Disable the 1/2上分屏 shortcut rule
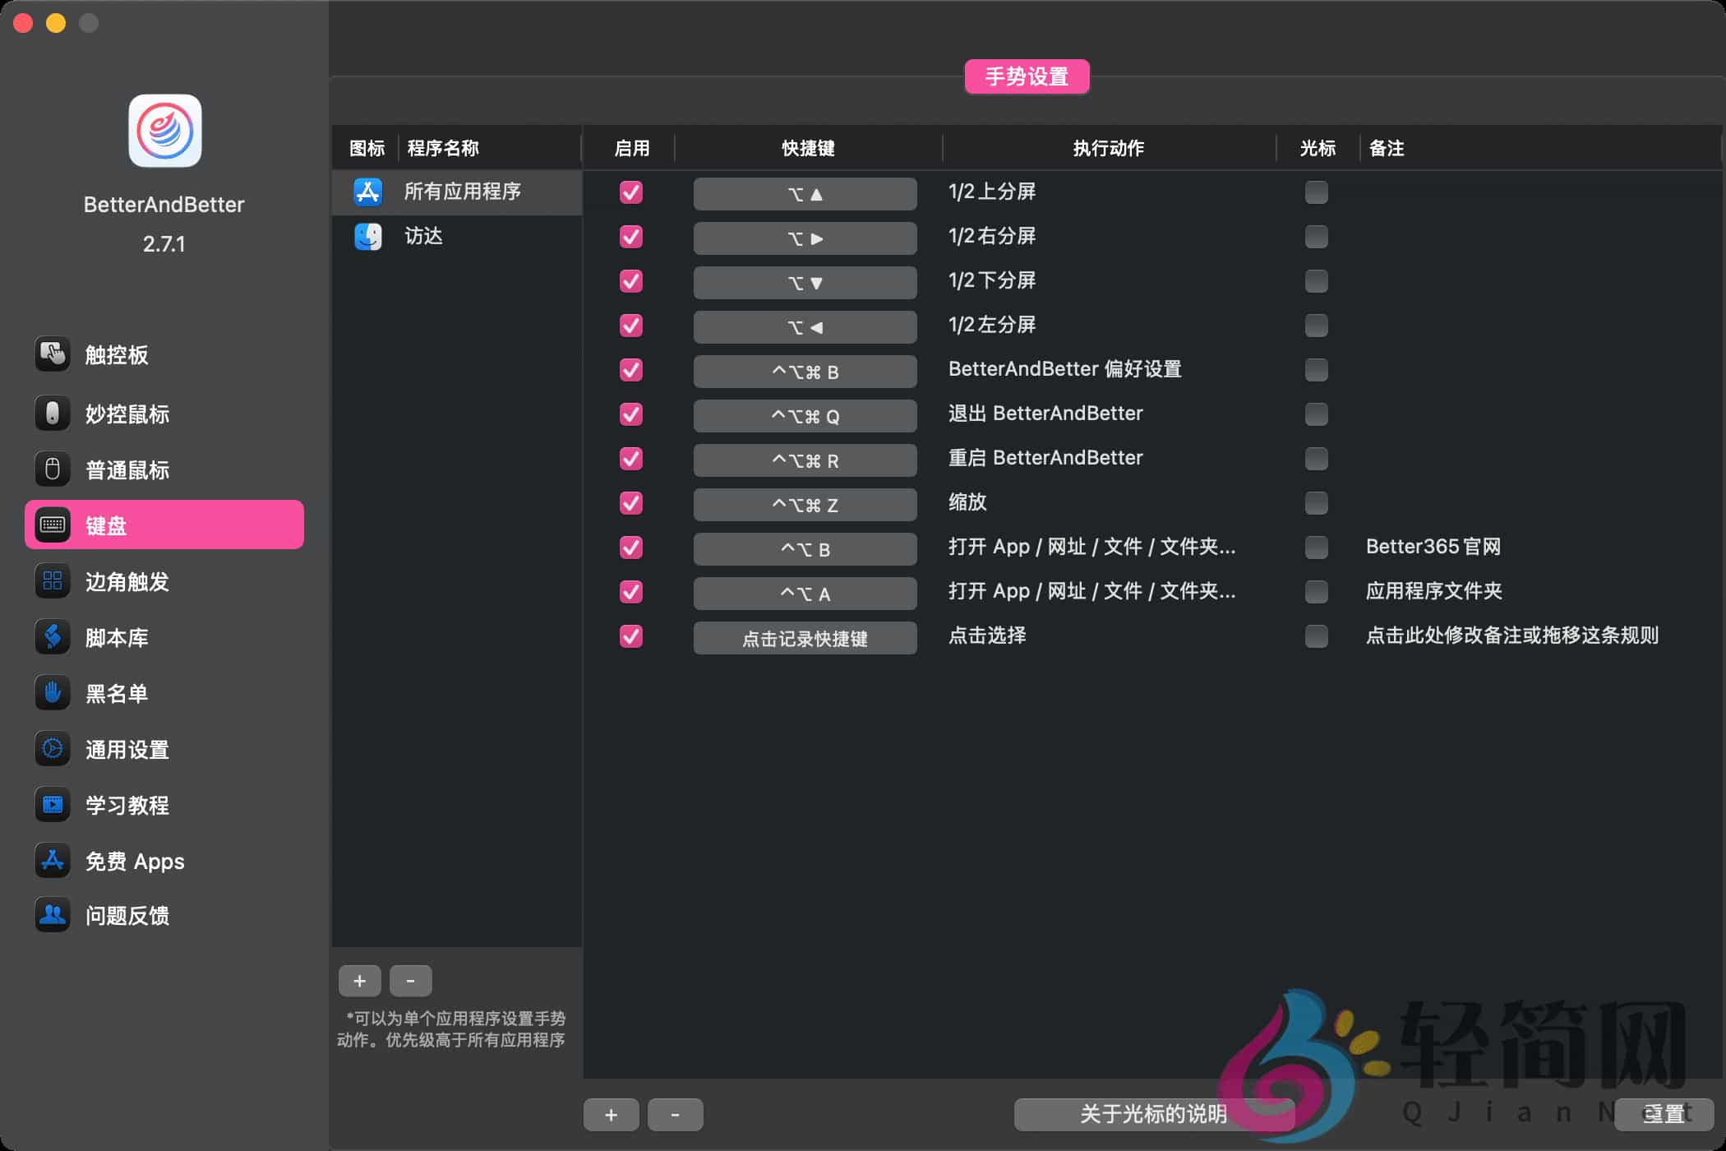This screenshot has height=1151, width=1726. [x=630, y=192]
